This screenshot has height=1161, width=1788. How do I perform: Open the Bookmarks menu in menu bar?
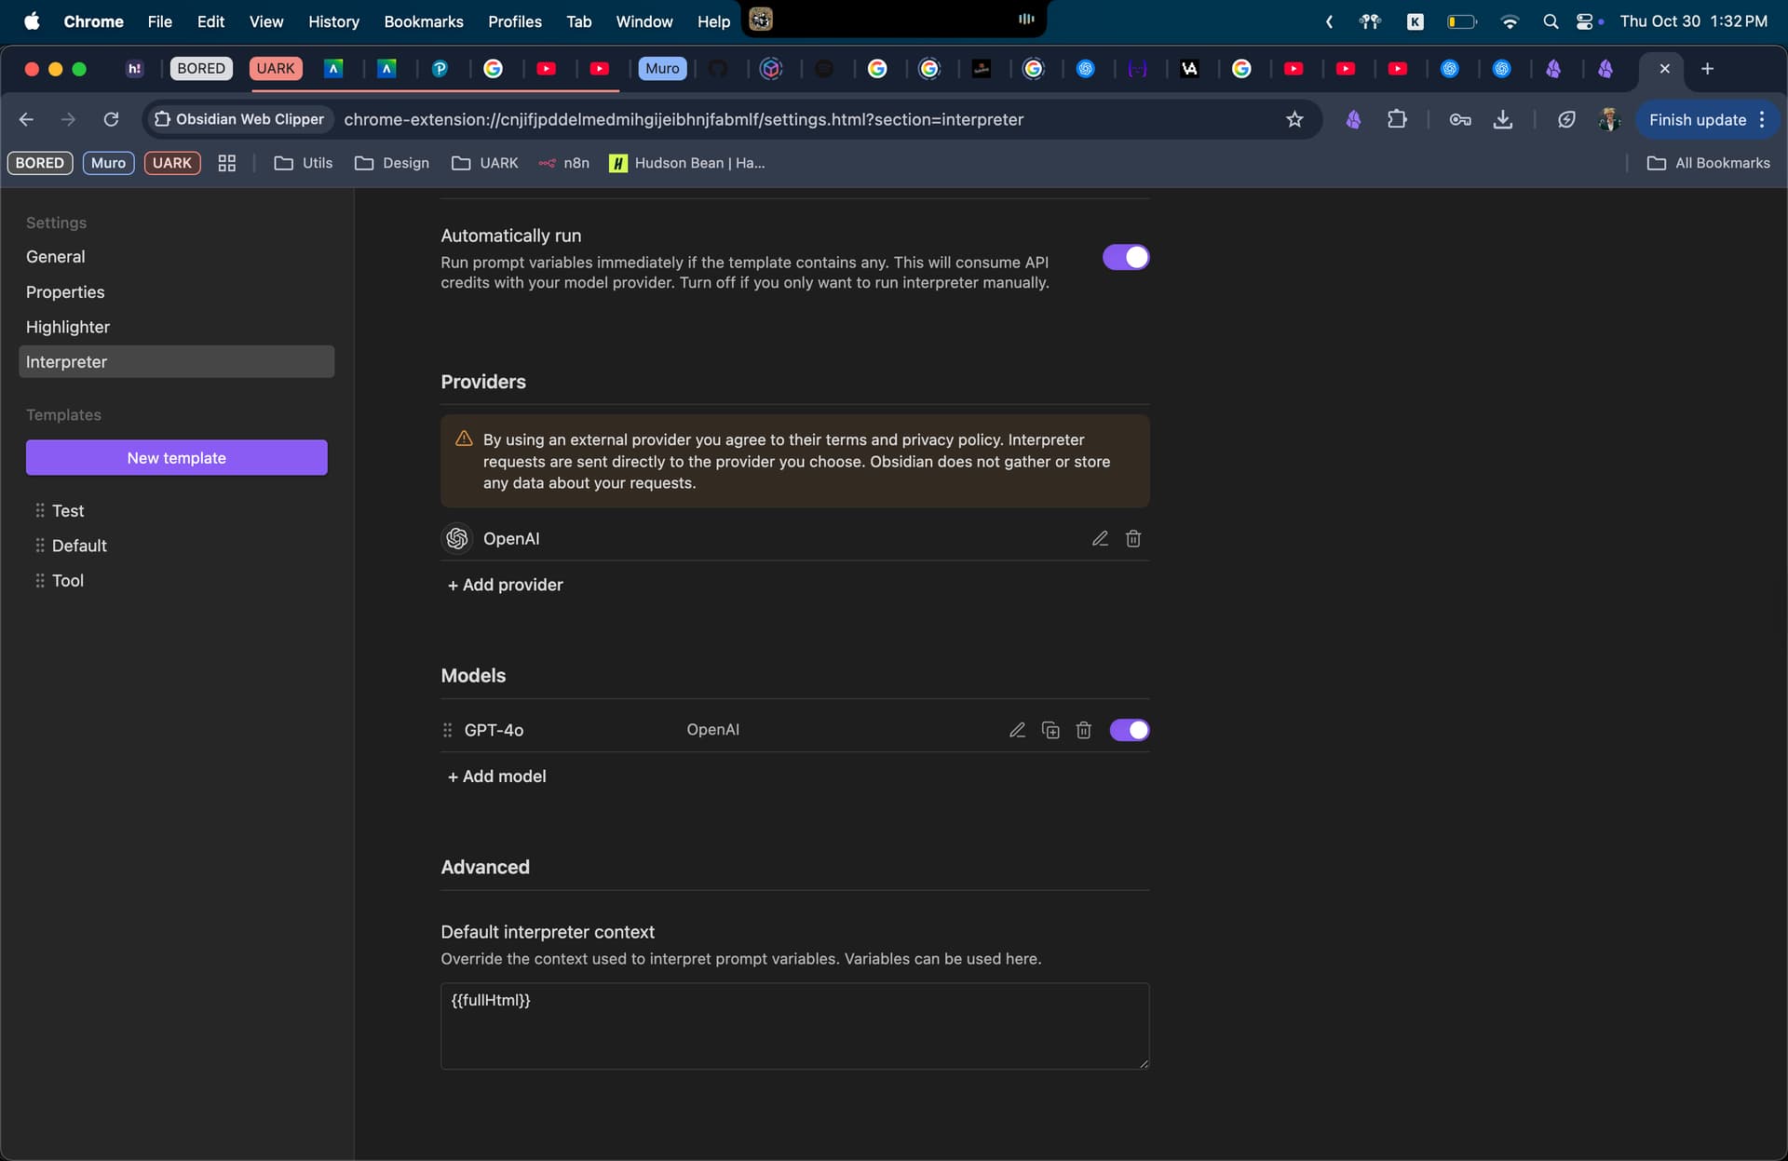click(423, 21)
